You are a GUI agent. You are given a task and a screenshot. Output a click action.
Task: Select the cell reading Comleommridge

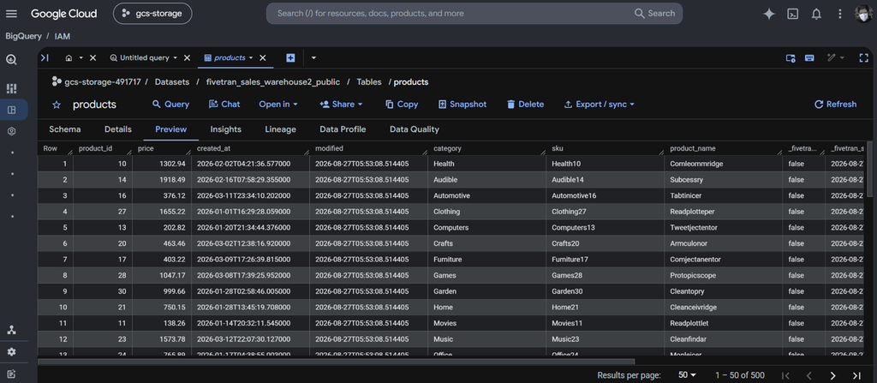(724, 164)
